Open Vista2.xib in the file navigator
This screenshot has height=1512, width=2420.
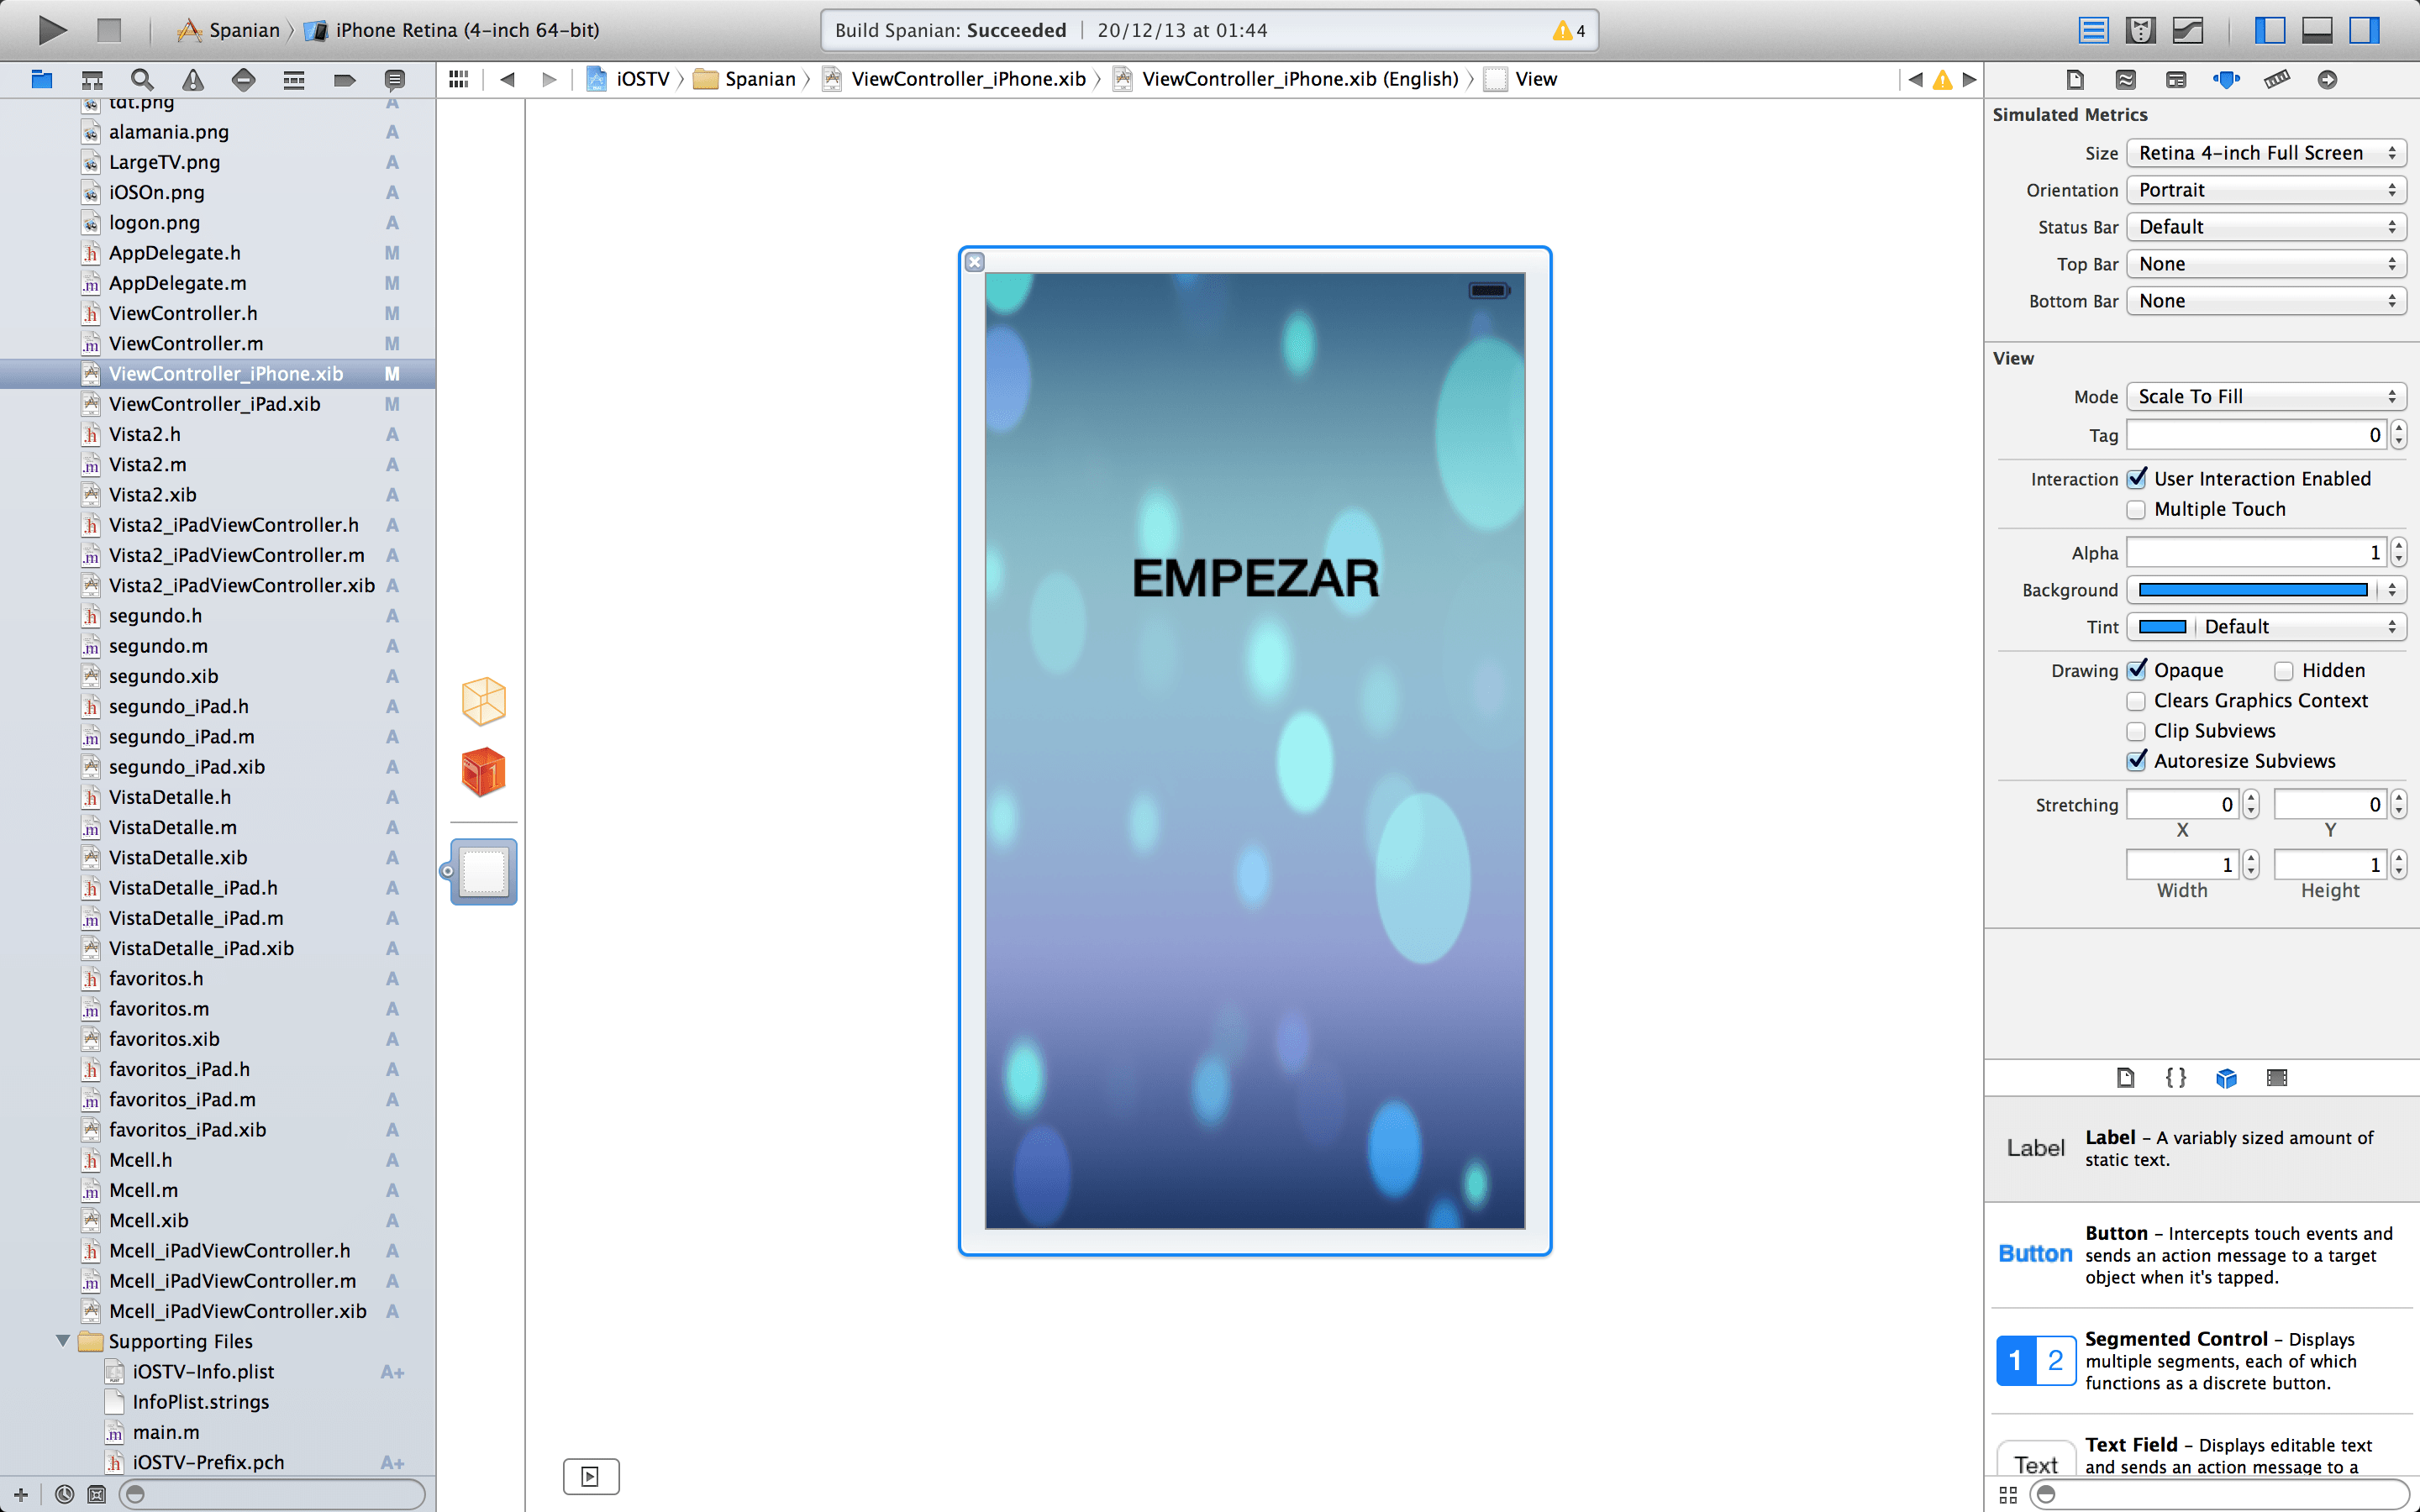(153, 494)
